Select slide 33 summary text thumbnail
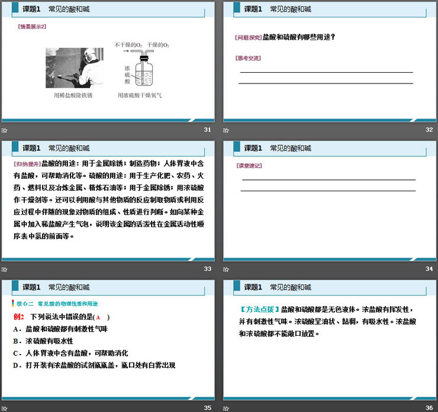 (x=108, y=201)
